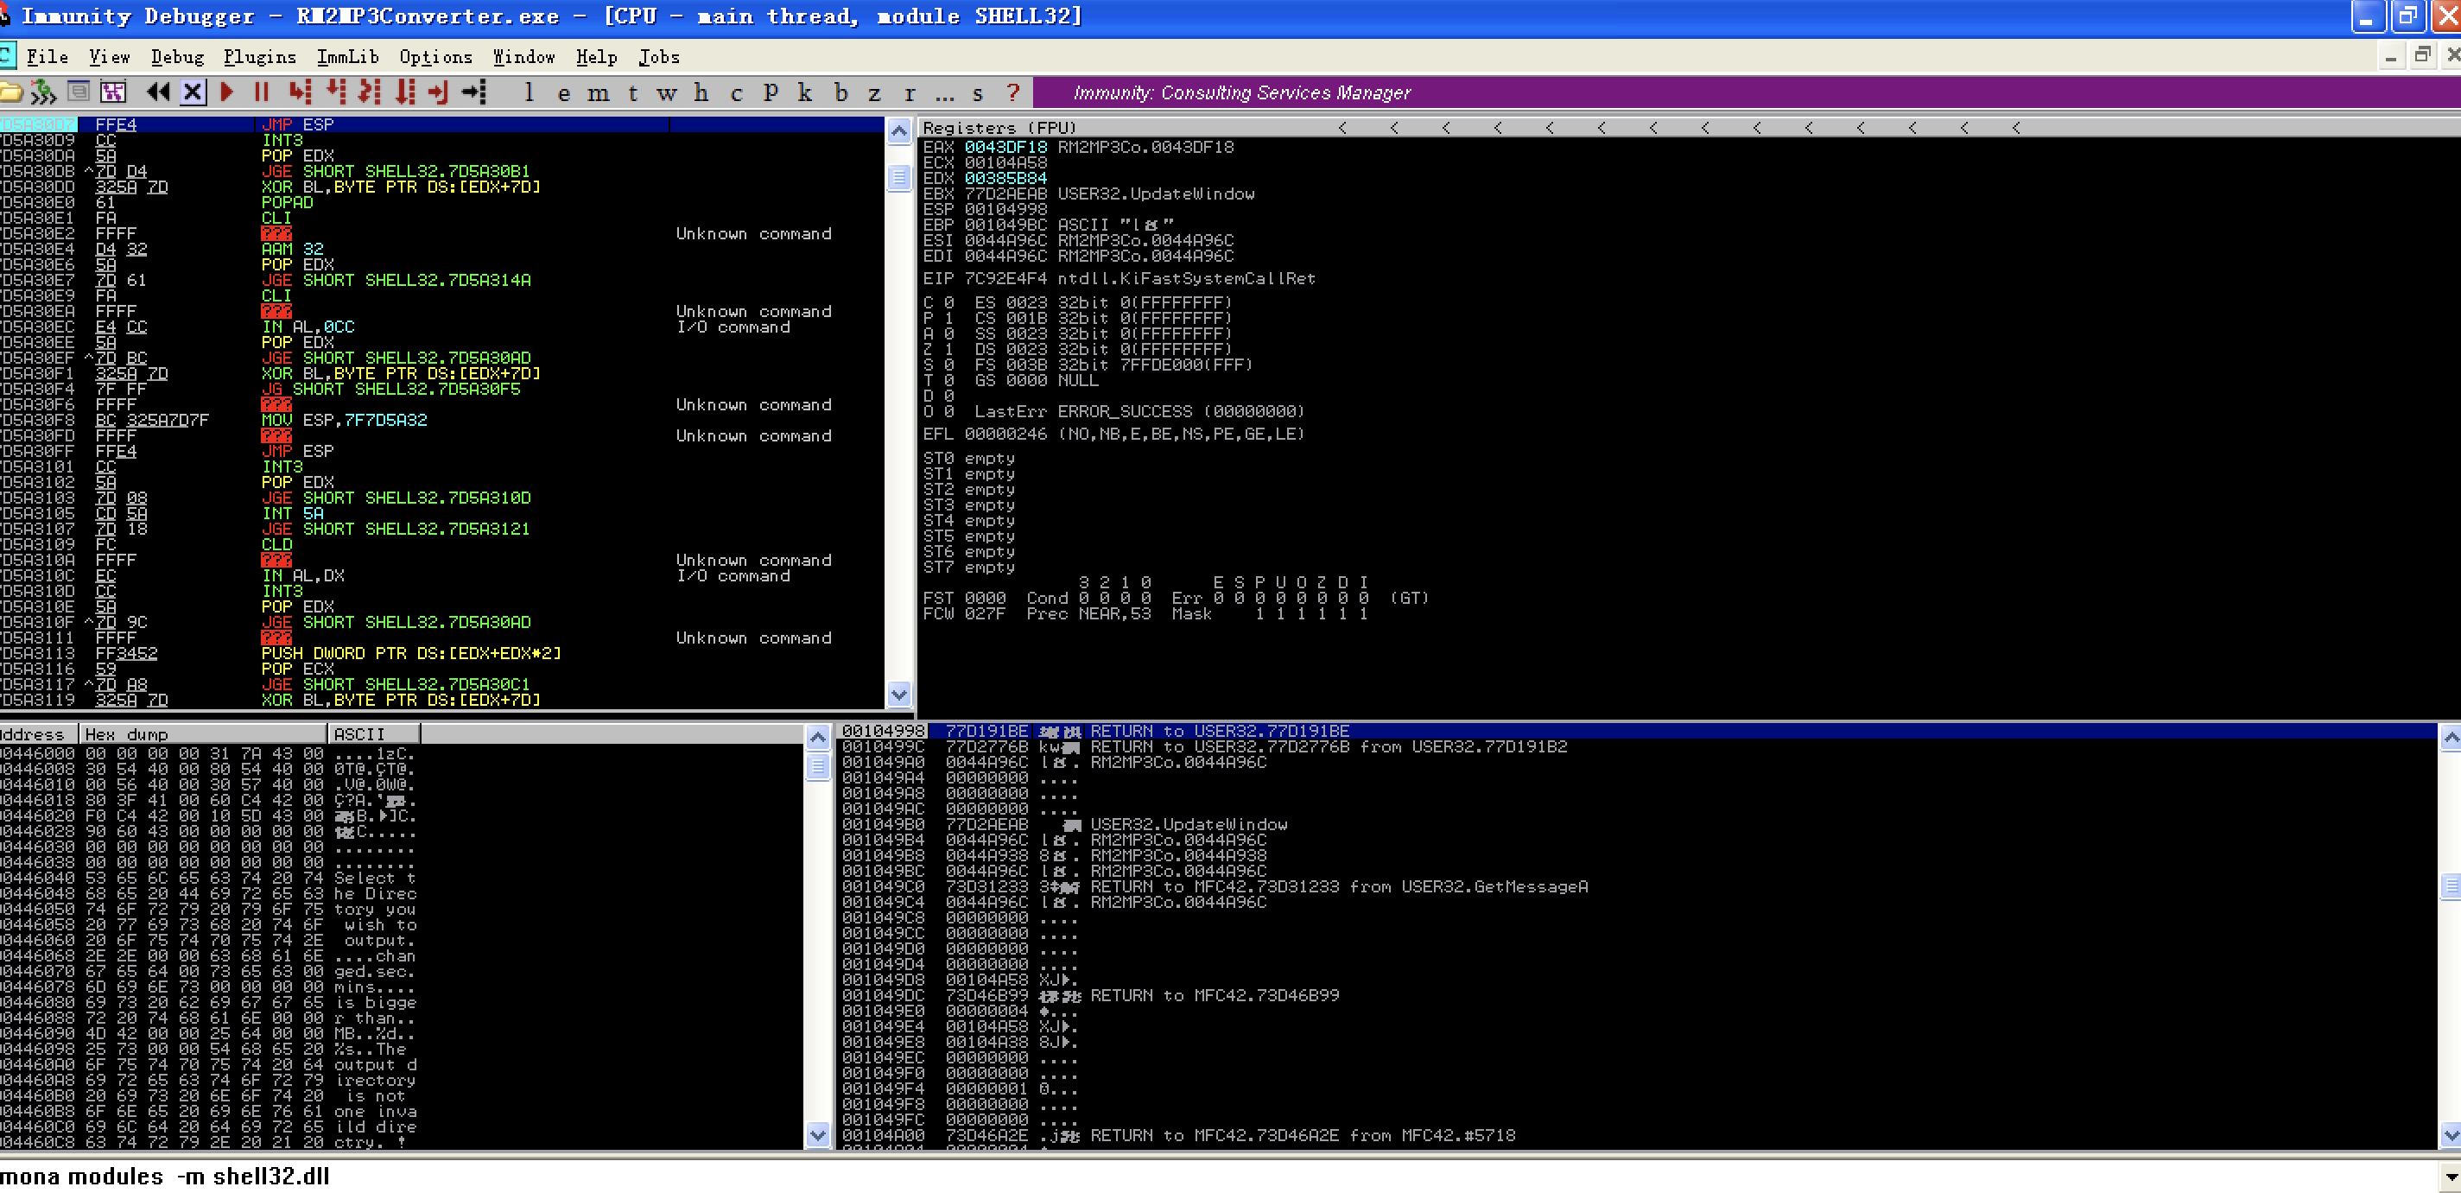
Task: Click the command input box
Action: tap(1218, 1176)
